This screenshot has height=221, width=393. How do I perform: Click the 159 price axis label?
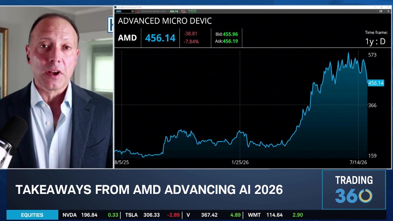[x=372, y=156]
